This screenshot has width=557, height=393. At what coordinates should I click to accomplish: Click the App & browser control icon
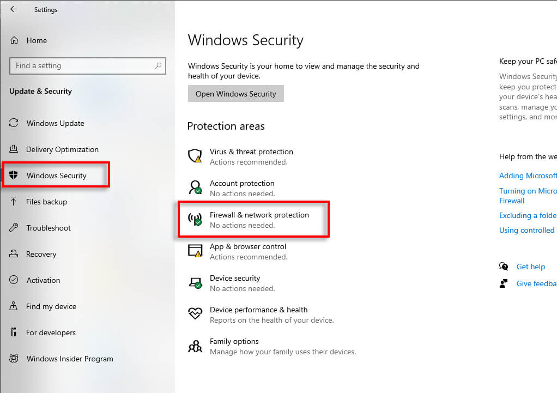[x=195, y=251]
